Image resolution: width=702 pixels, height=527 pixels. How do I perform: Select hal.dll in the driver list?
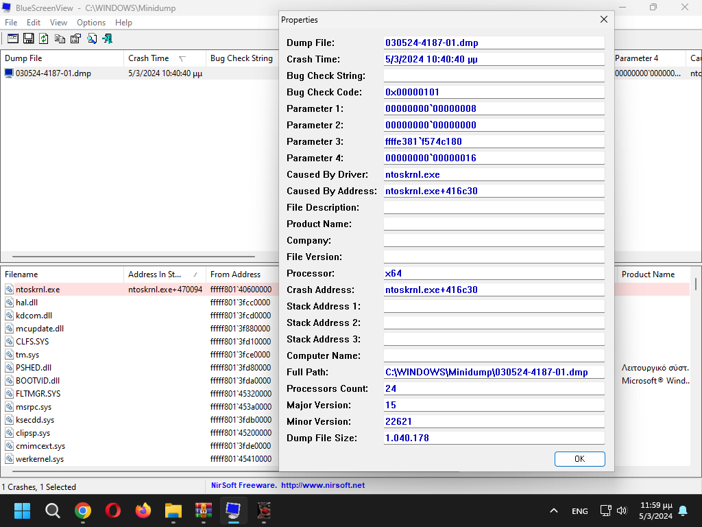(27, 303)
